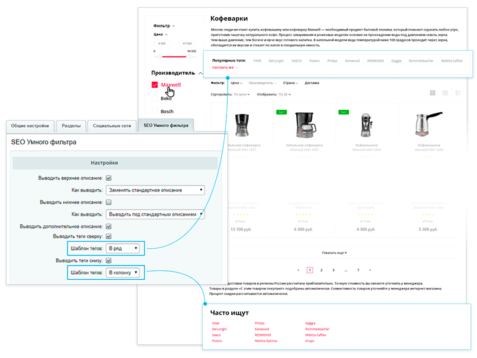Switch to Социальные сети tab

(112, 126)
